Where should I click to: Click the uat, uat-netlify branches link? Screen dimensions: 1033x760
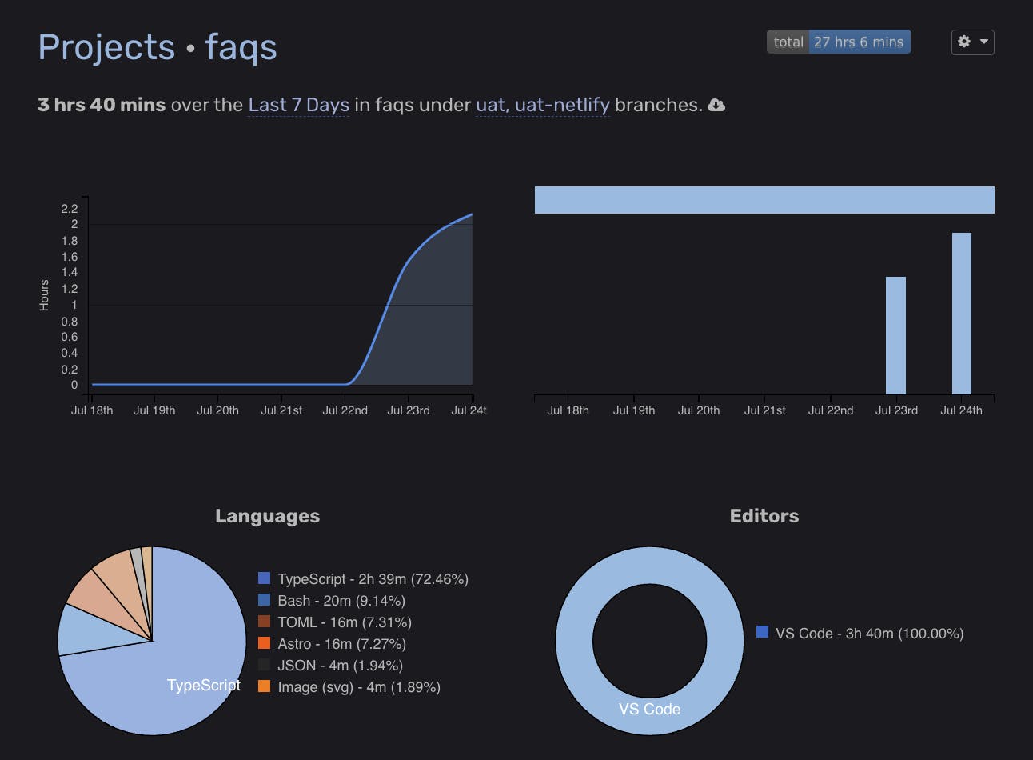pos(543,106)
